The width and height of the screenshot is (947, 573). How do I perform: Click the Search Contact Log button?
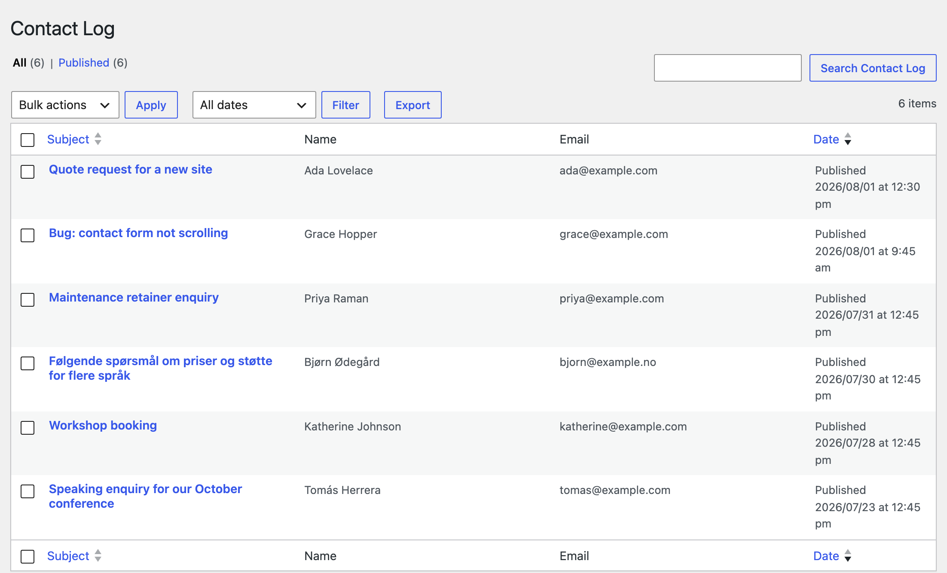pos(873,68)
